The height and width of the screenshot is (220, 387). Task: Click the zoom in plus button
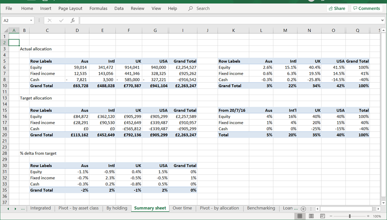coord(368,216)
